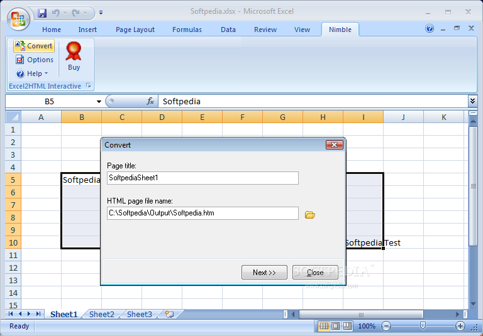Switch to Page Break Preview icon

coord(347,326)
